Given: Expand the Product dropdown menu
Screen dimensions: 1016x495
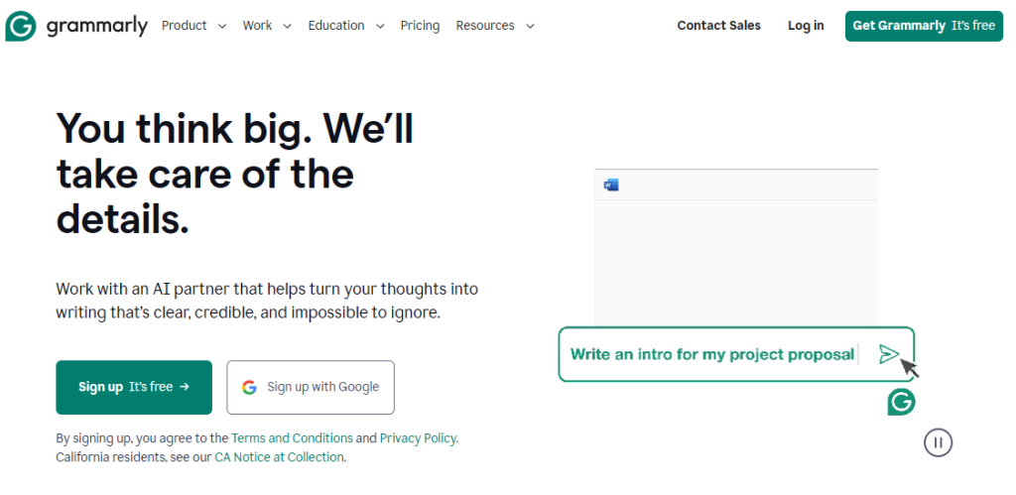Looking at the screenshot, I should (x=193, y=26).
